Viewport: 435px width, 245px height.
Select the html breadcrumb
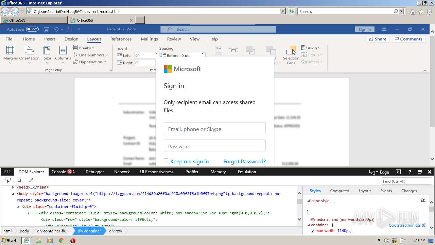7,231
